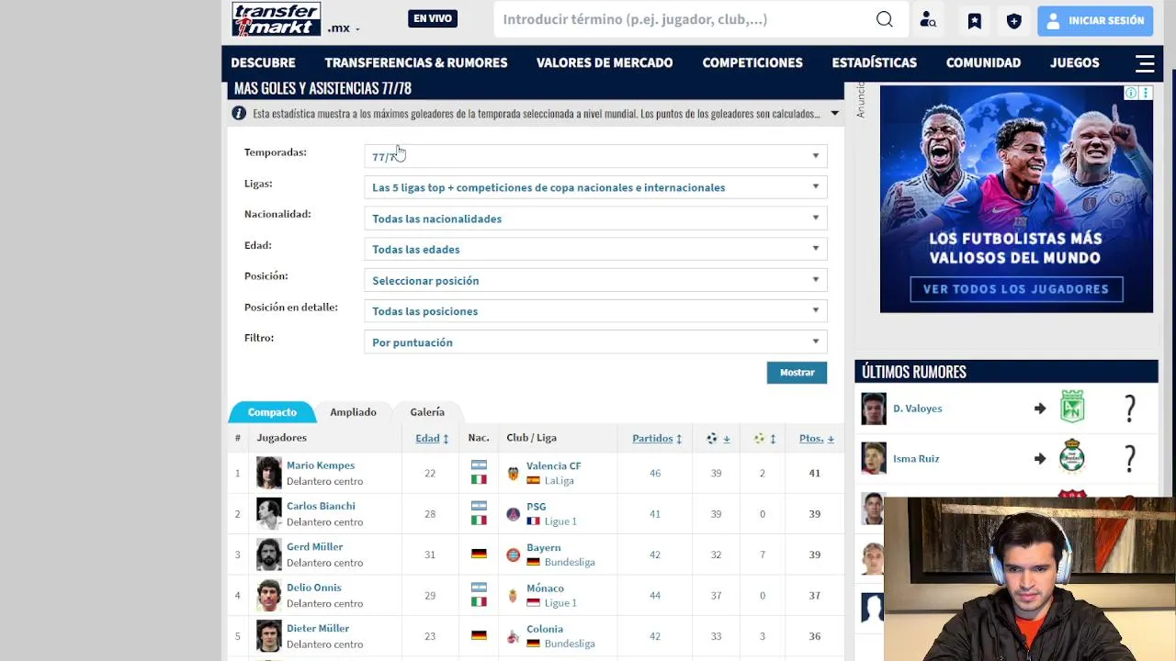Open the Nacionalidad dropdown
This screenshot has height=661, width=1176.
click(595, 218)
